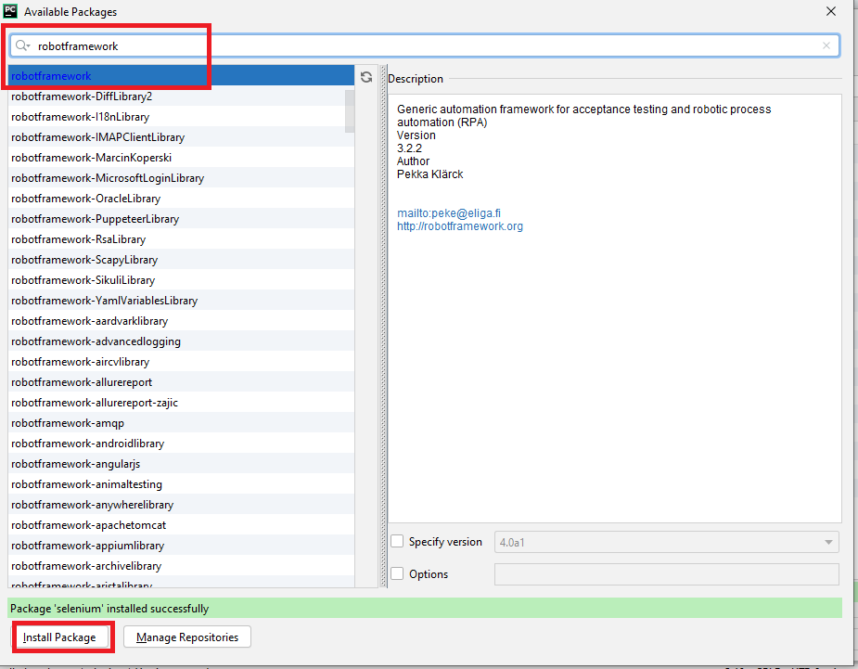Clear the search field text

coord(826,46)
